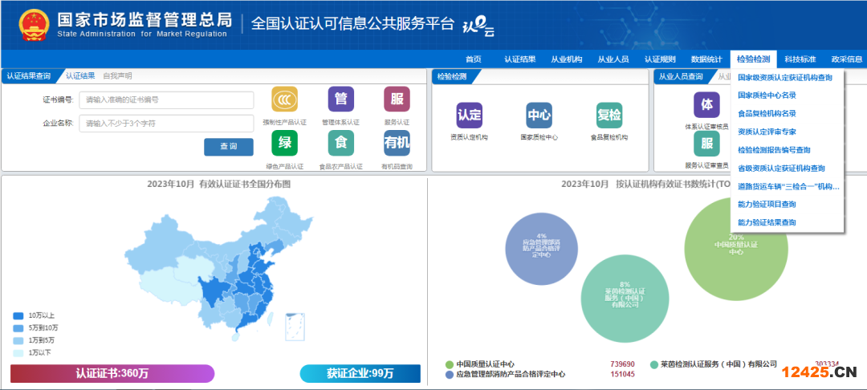Open the 服务认证 icon
This screenshot has width=867, height=390.
(397, 100)
